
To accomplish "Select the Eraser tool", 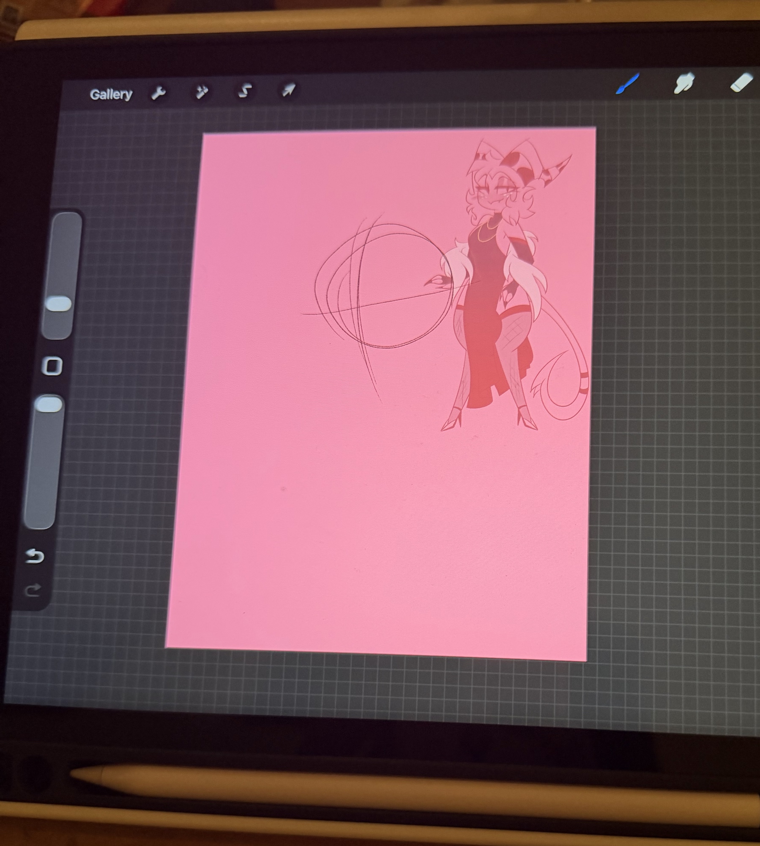I will [741, 82].
